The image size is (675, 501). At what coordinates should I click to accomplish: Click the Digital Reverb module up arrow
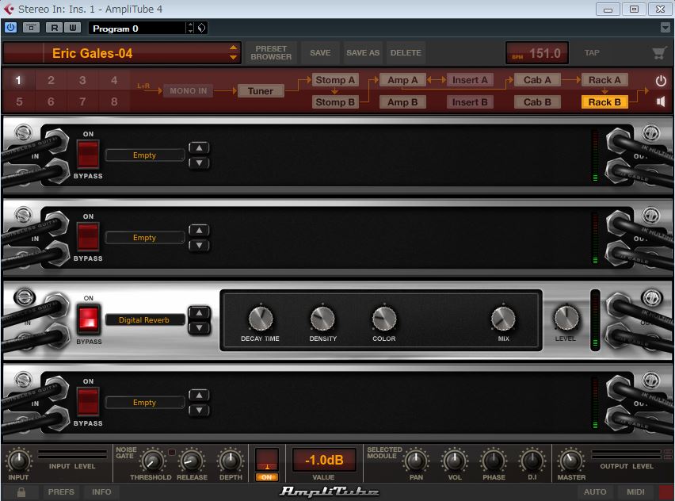[200, 313]
